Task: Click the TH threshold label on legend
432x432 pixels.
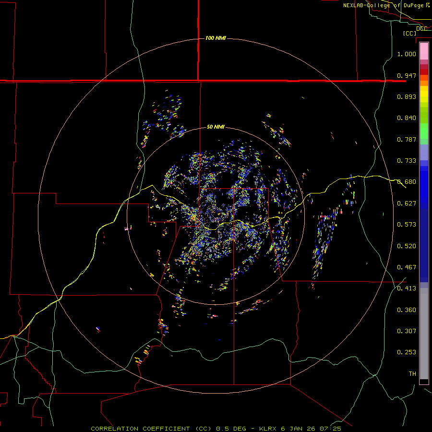Action: tap(412, 373)
